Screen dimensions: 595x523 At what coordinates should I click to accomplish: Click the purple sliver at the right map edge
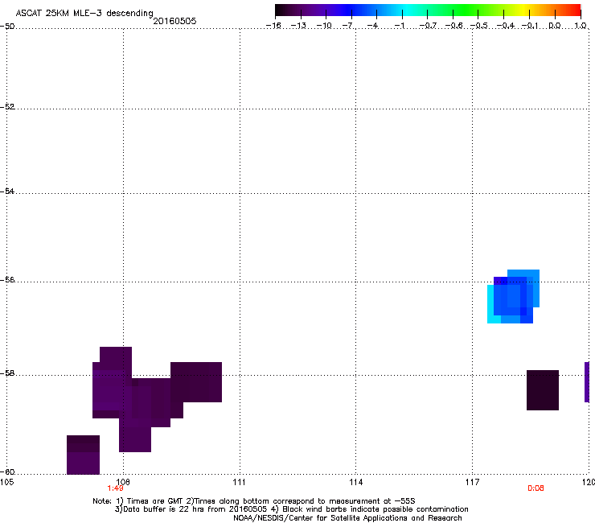coord(587,382)
